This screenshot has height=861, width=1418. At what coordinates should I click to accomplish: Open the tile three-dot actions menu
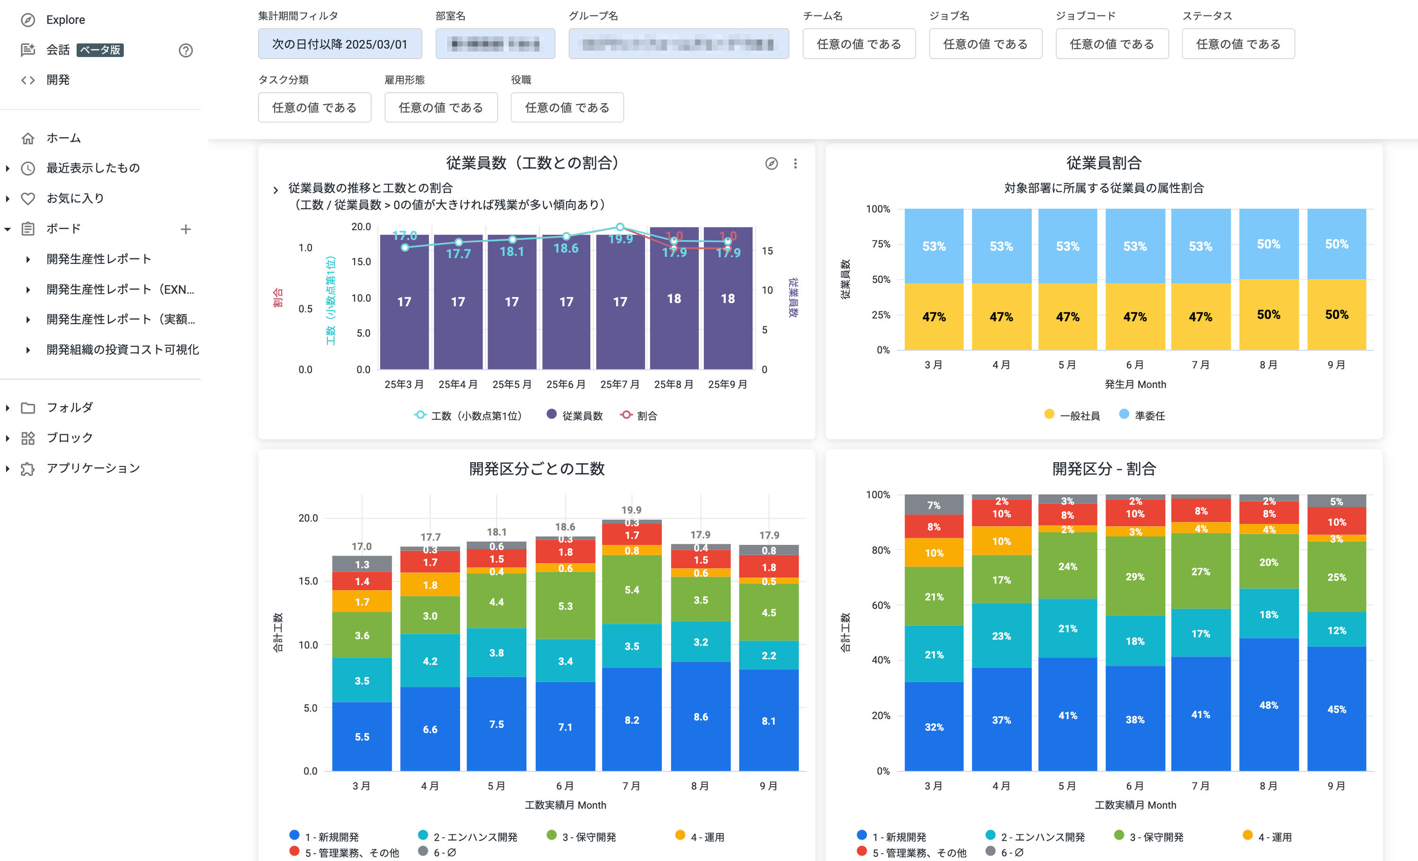tap(795, 164)
